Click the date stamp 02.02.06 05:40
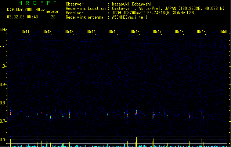The width and height of the screenshot is (231, 147). click(x=22, y=17)
